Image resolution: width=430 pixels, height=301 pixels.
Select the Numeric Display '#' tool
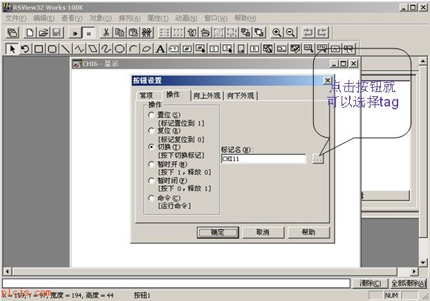pyautogui.click(x=187, y=49)
